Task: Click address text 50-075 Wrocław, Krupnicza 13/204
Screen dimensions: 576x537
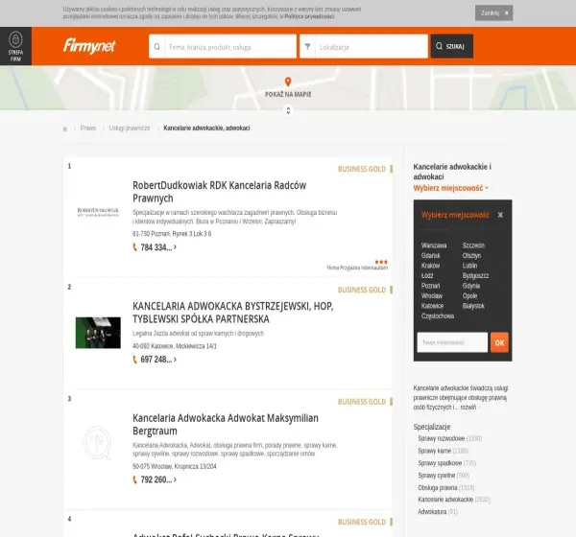Action: (175, 467)
